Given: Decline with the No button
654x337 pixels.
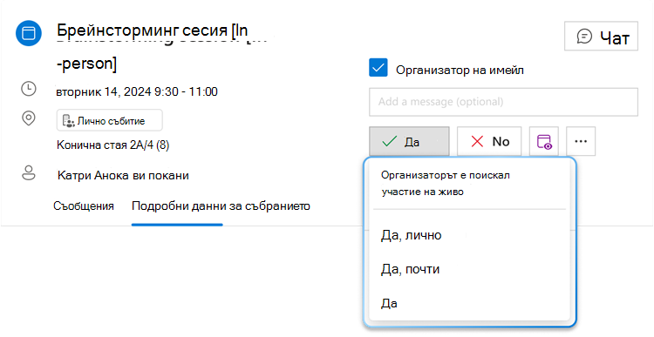Looking at the screenshot, I should [x=489, y=142].
